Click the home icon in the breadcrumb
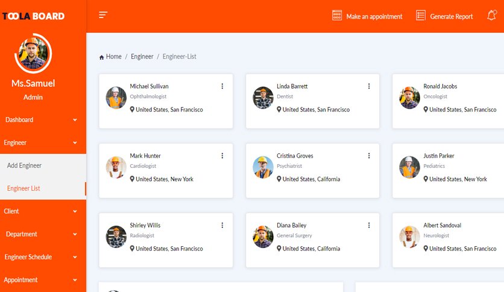Screen dimensions: 504x292 tap(101, 57)
